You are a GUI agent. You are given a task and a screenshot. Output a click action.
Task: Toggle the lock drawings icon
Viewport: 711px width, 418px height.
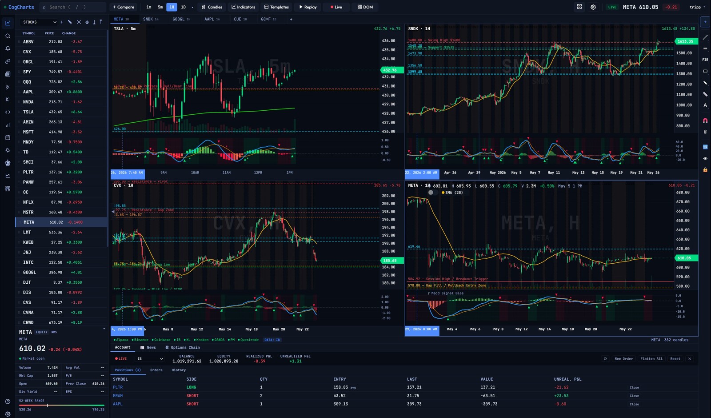pos(705,170)
